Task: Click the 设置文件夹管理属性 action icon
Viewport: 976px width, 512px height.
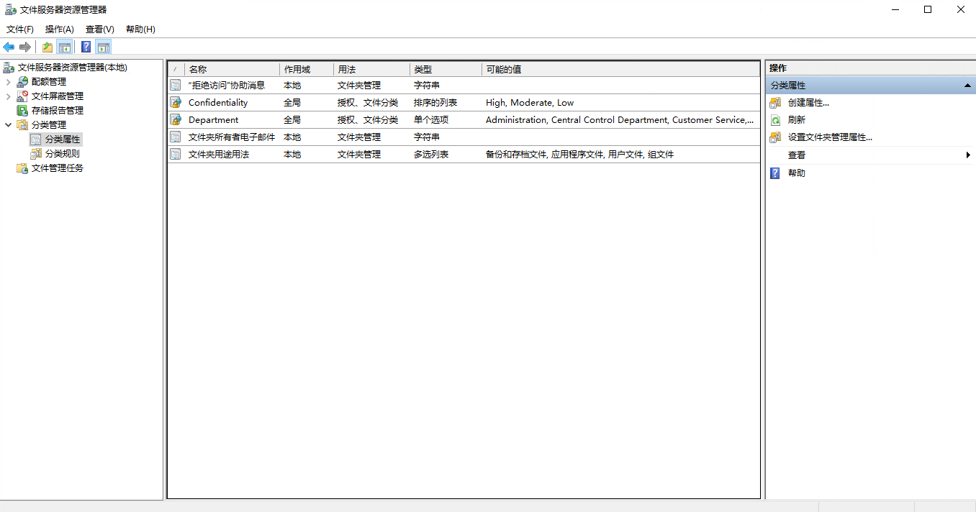Action: tap(775, 137)
